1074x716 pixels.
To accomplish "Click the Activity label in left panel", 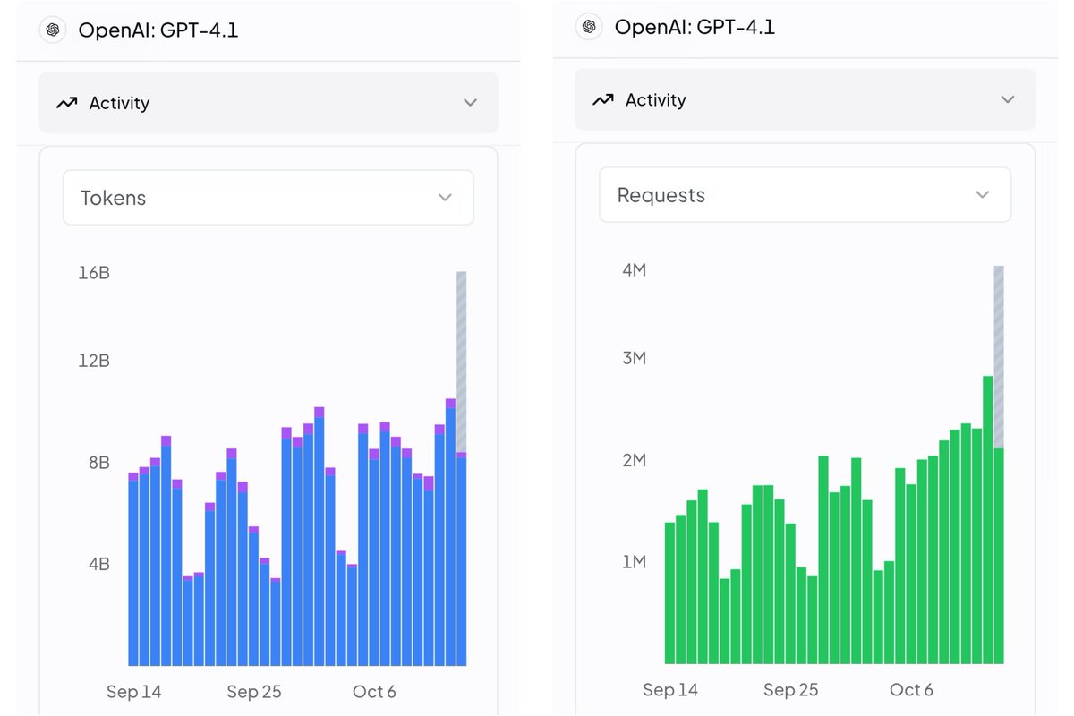I will click(x=119, y=103).
